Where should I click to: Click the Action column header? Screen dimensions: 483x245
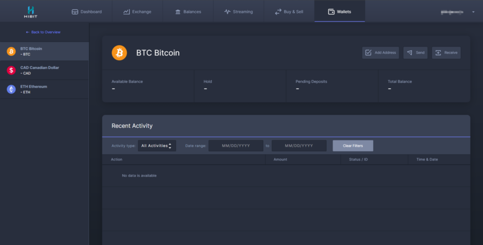pyautogui.click(x=117, y=159)
